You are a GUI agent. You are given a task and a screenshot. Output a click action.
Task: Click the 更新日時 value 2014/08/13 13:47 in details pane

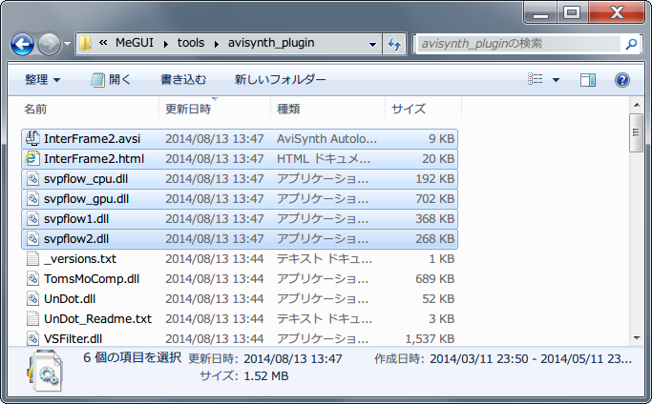point(293,358)
